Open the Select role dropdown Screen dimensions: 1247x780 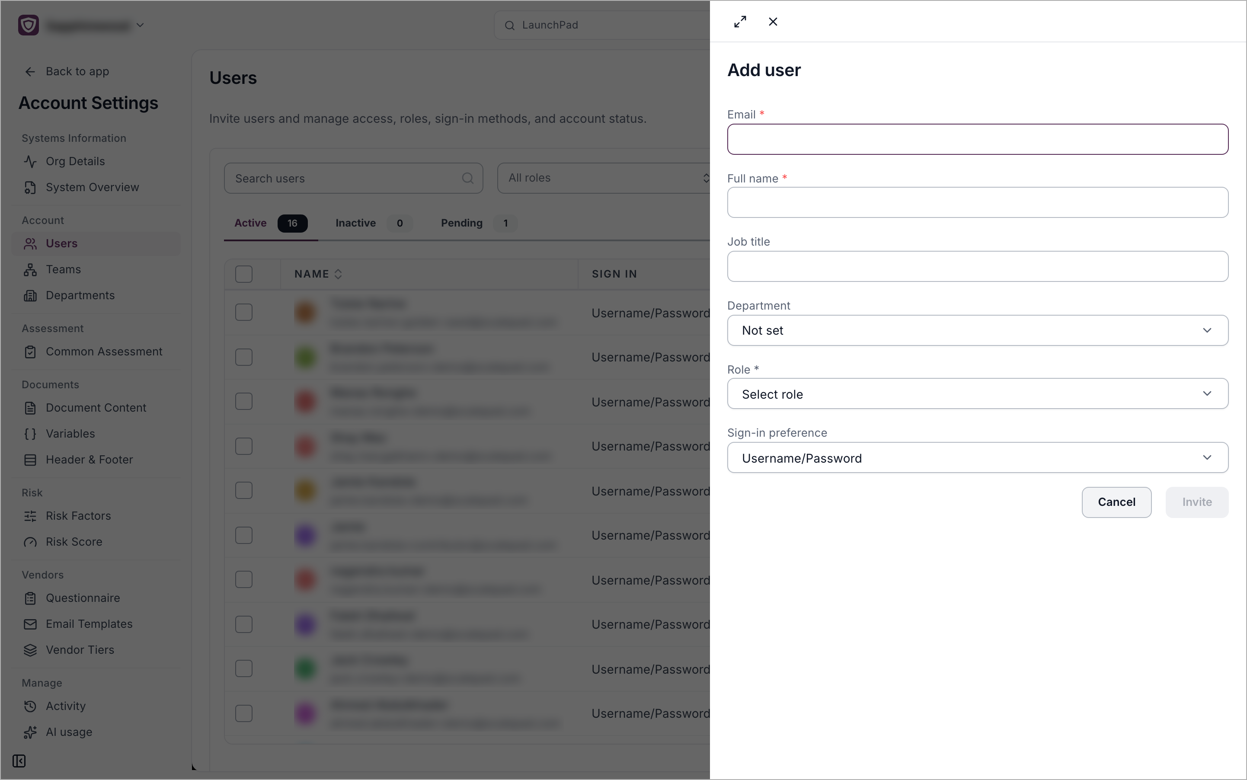click(978, 393)
